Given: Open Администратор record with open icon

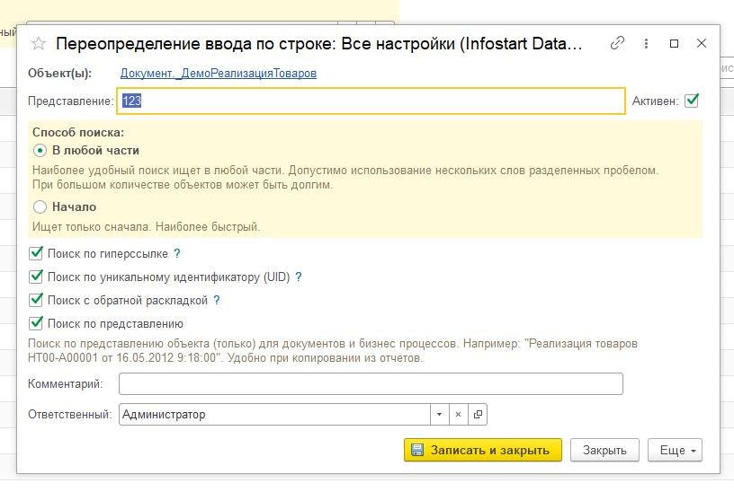Looking at the screenshot, I should [x=478, y=415].
